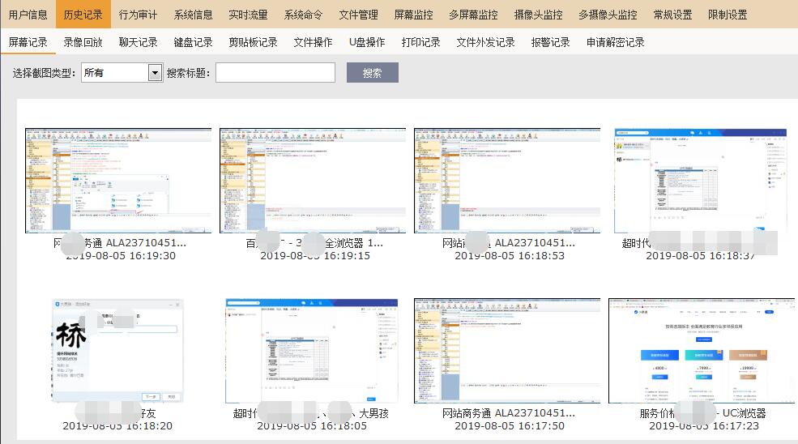
Task: Expand the 选择截图类型 dropdown arrow
Action: click(x=156, y=73)
